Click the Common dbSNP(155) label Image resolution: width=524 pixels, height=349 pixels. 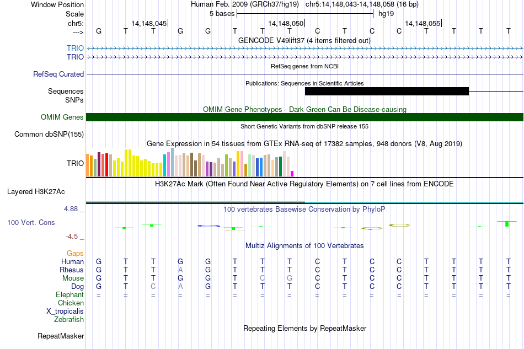pos(49,135)
